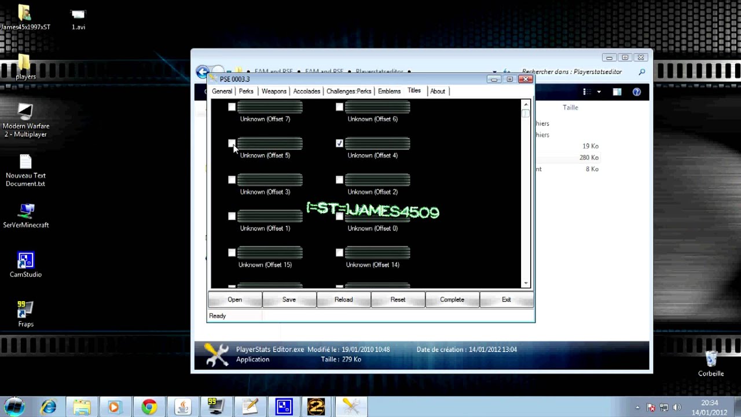Open the 1.avi desktop file
Image resolution: width=741 pixels, height=417 pixels.
(78, 18)
